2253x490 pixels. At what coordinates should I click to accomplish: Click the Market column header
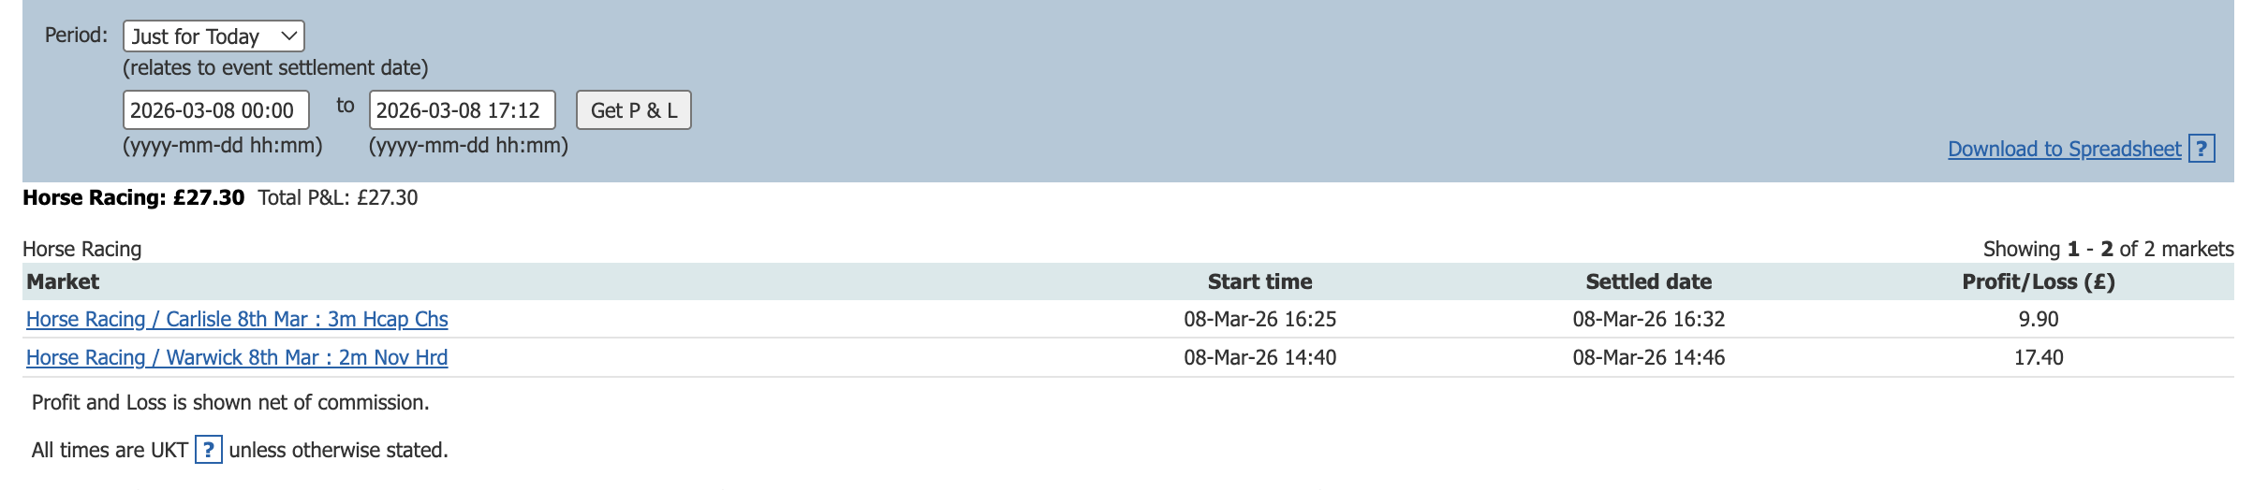pyautogui.click(x=63, y=282)
